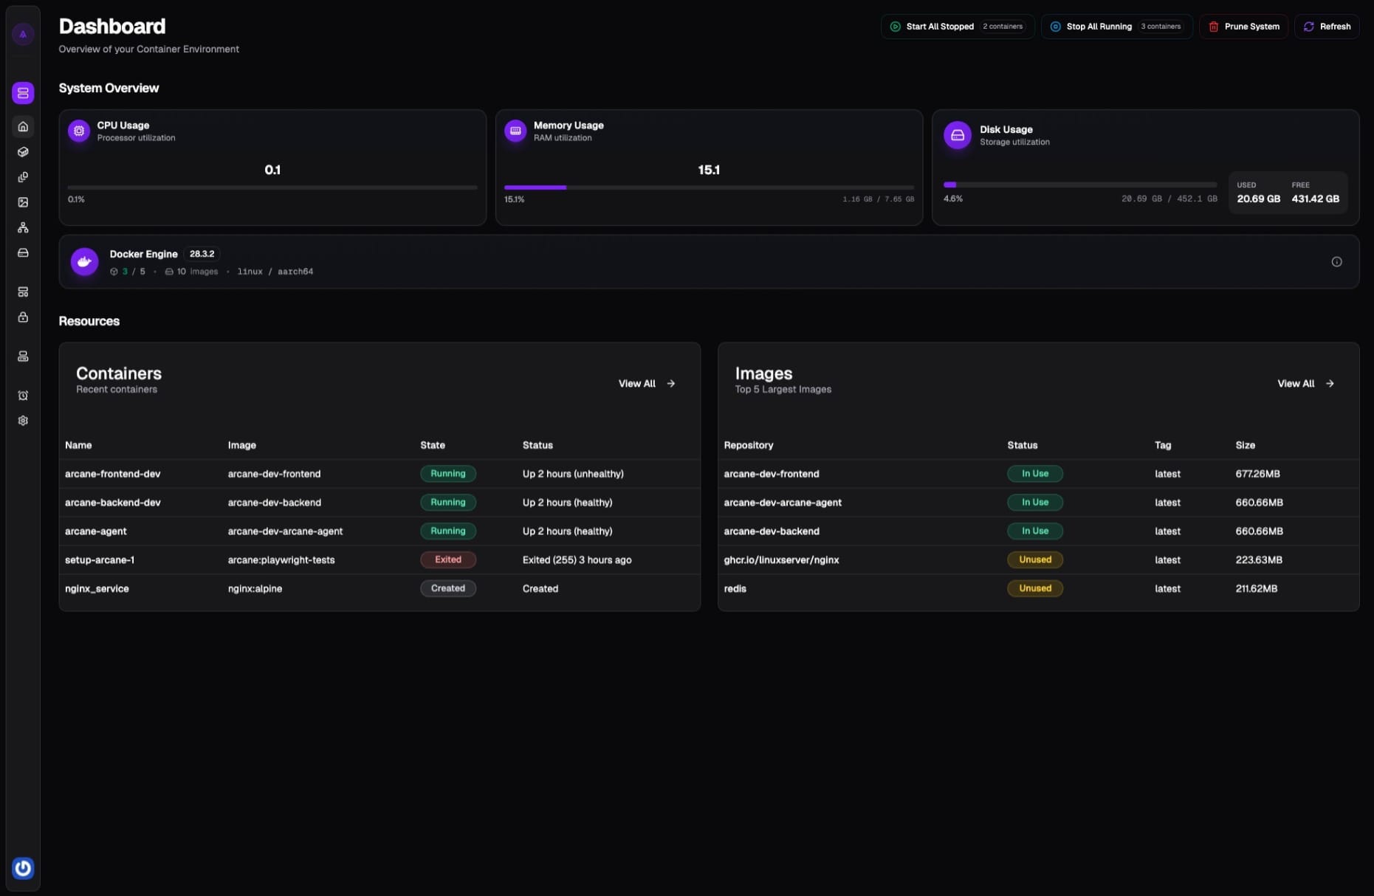Image resolution: width=1374 pixels, height=896 pixels.
Task: View All recent containers
Action: (645, 383)
